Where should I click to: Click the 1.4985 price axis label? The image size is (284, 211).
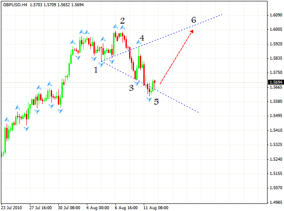276,202
